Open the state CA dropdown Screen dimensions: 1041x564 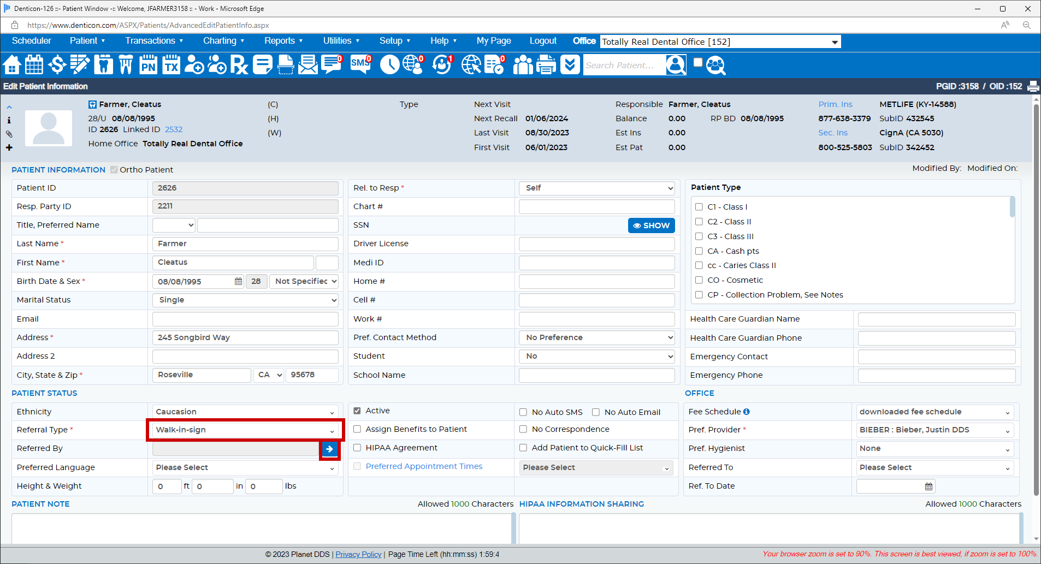point(269,375)
